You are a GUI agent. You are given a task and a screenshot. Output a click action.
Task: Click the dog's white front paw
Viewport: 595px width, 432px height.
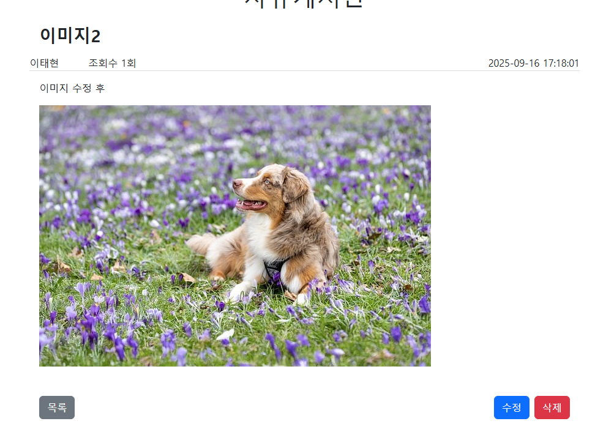click(238, 292)
